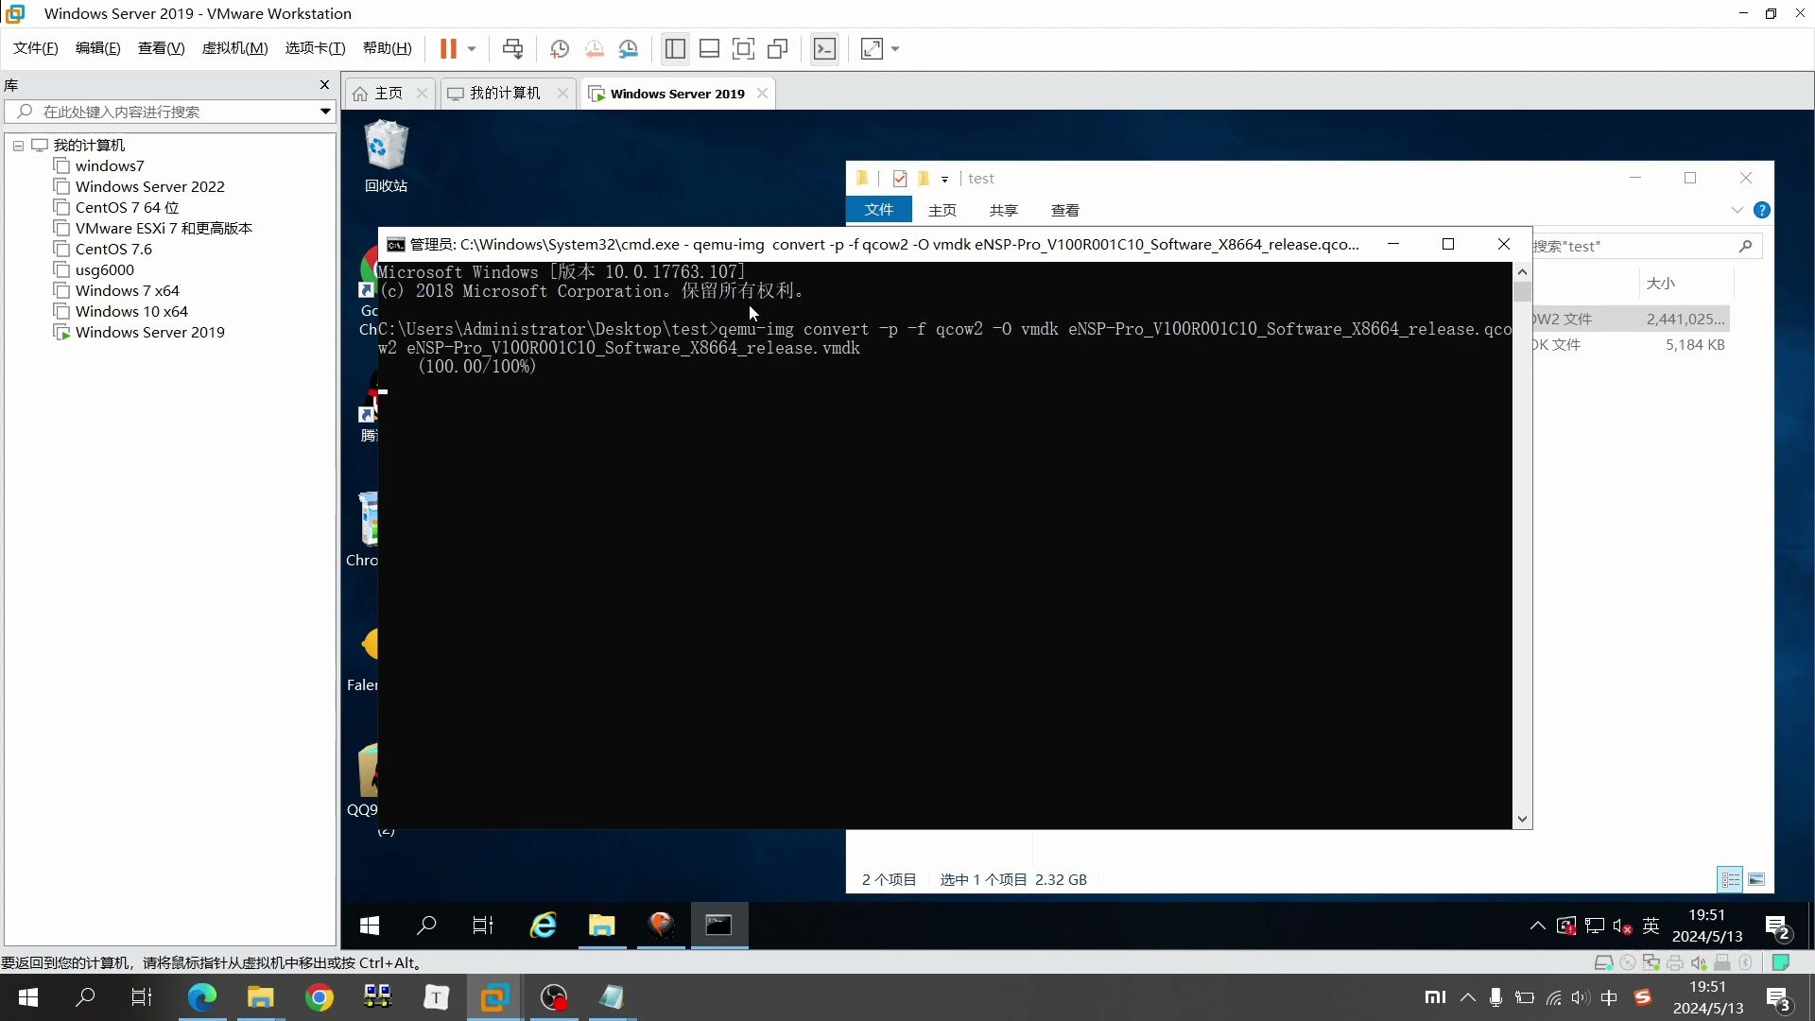Select Windows 10 x64 in the library
Viewport: 1815px width, 1021px height.
coord(131,312)
